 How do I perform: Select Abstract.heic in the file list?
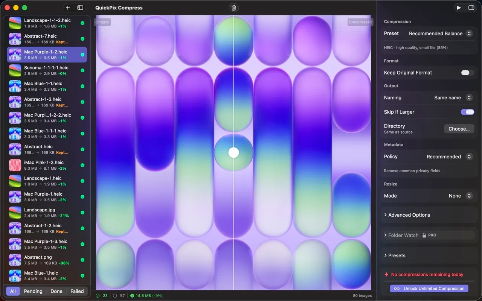47,149
